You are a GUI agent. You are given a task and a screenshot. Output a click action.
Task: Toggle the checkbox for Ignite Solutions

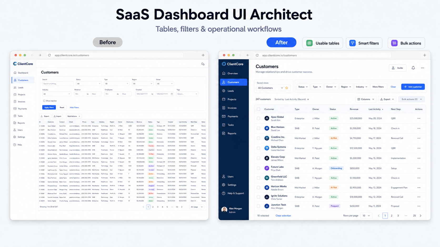point(258,197)
